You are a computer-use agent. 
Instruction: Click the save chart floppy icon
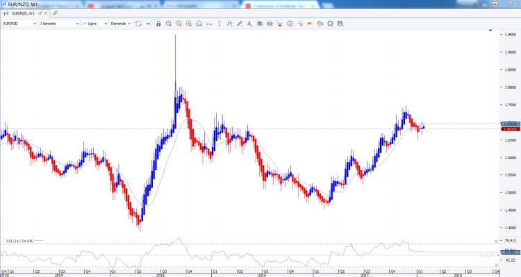pyautogui.click(x=340, y=24)
